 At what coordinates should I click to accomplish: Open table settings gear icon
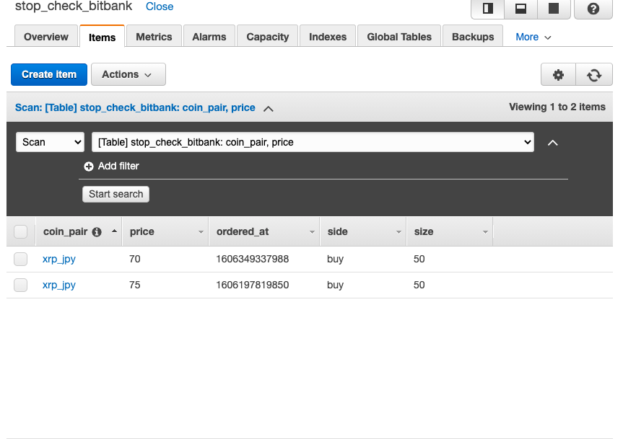[558, 74]
